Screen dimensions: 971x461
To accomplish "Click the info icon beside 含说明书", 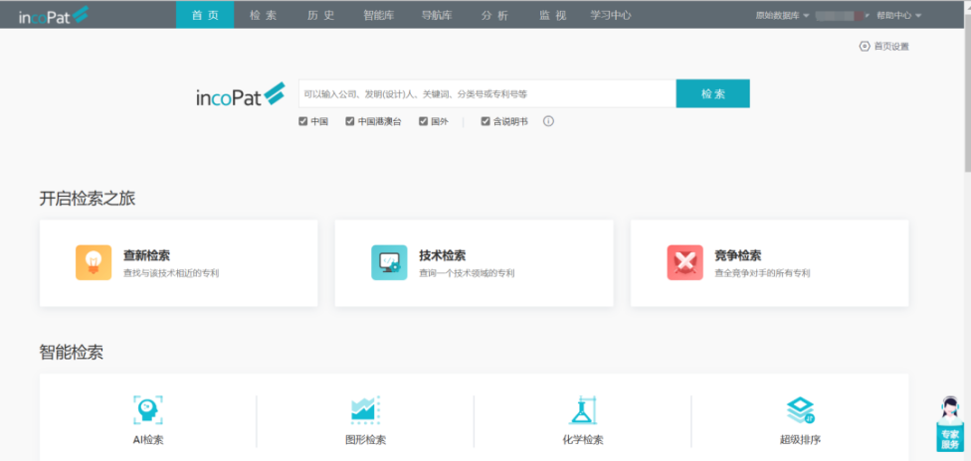I will [548, 121].
